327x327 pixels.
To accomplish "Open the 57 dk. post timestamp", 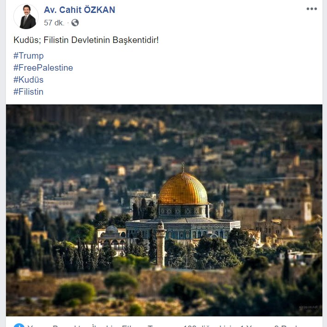I will click(54, 23).
